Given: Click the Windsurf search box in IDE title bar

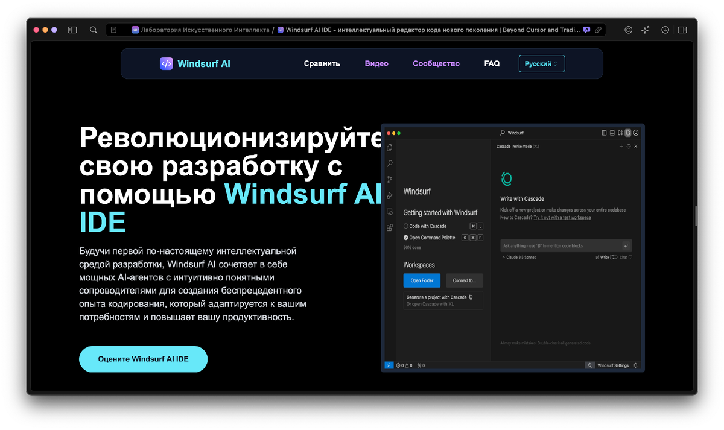Looking at the screenshot, I should point(512,133).
